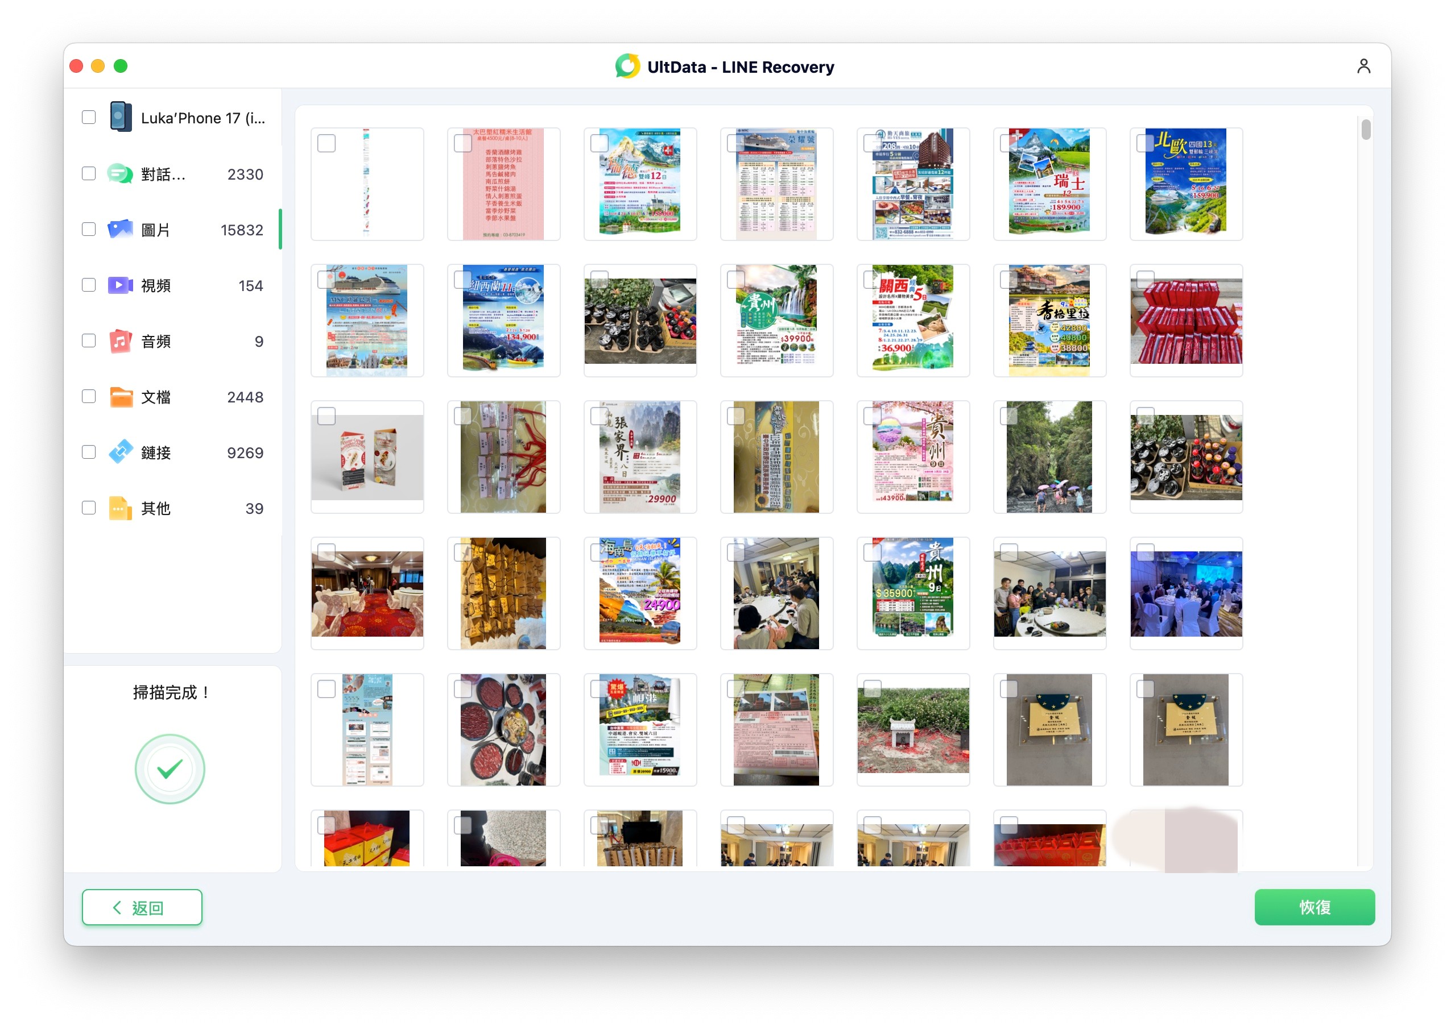
Task: Open the user account icon
Action: click(1362, 66)
